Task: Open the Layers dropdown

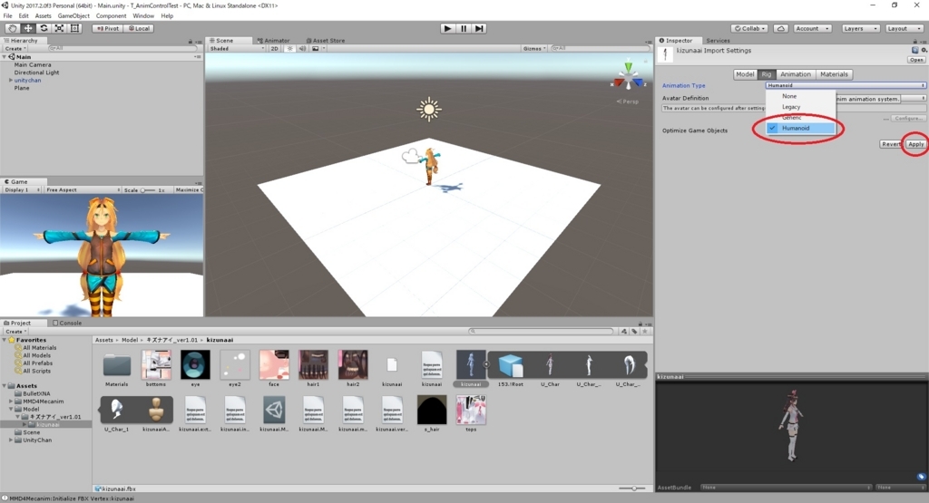Action: 860,28
